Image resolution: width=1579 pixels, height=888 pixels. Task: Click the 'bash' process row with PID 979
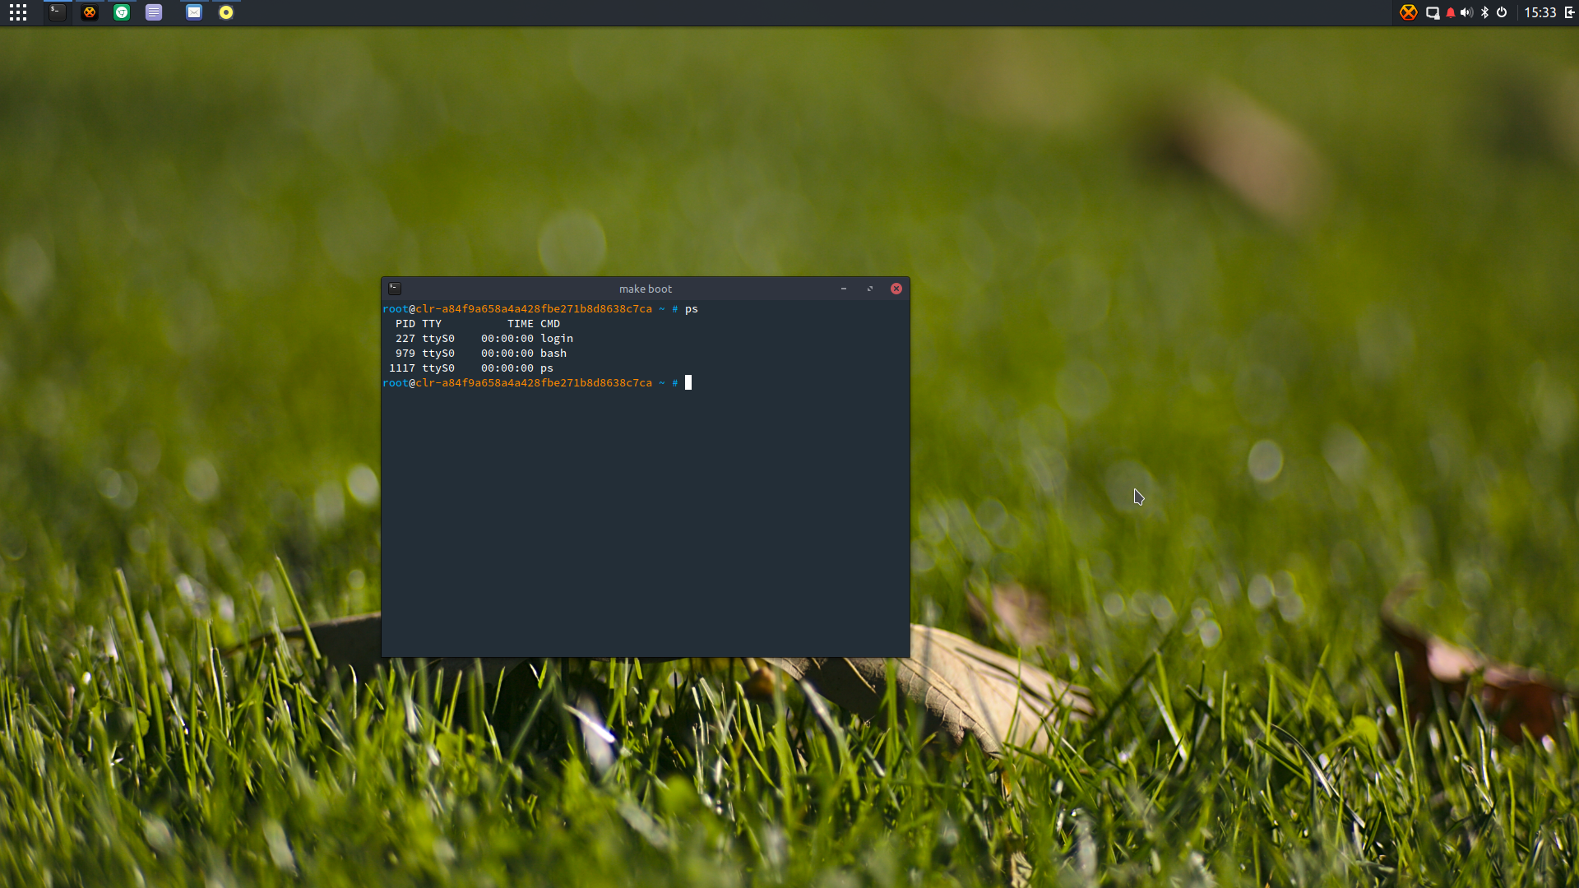[481, 354]
